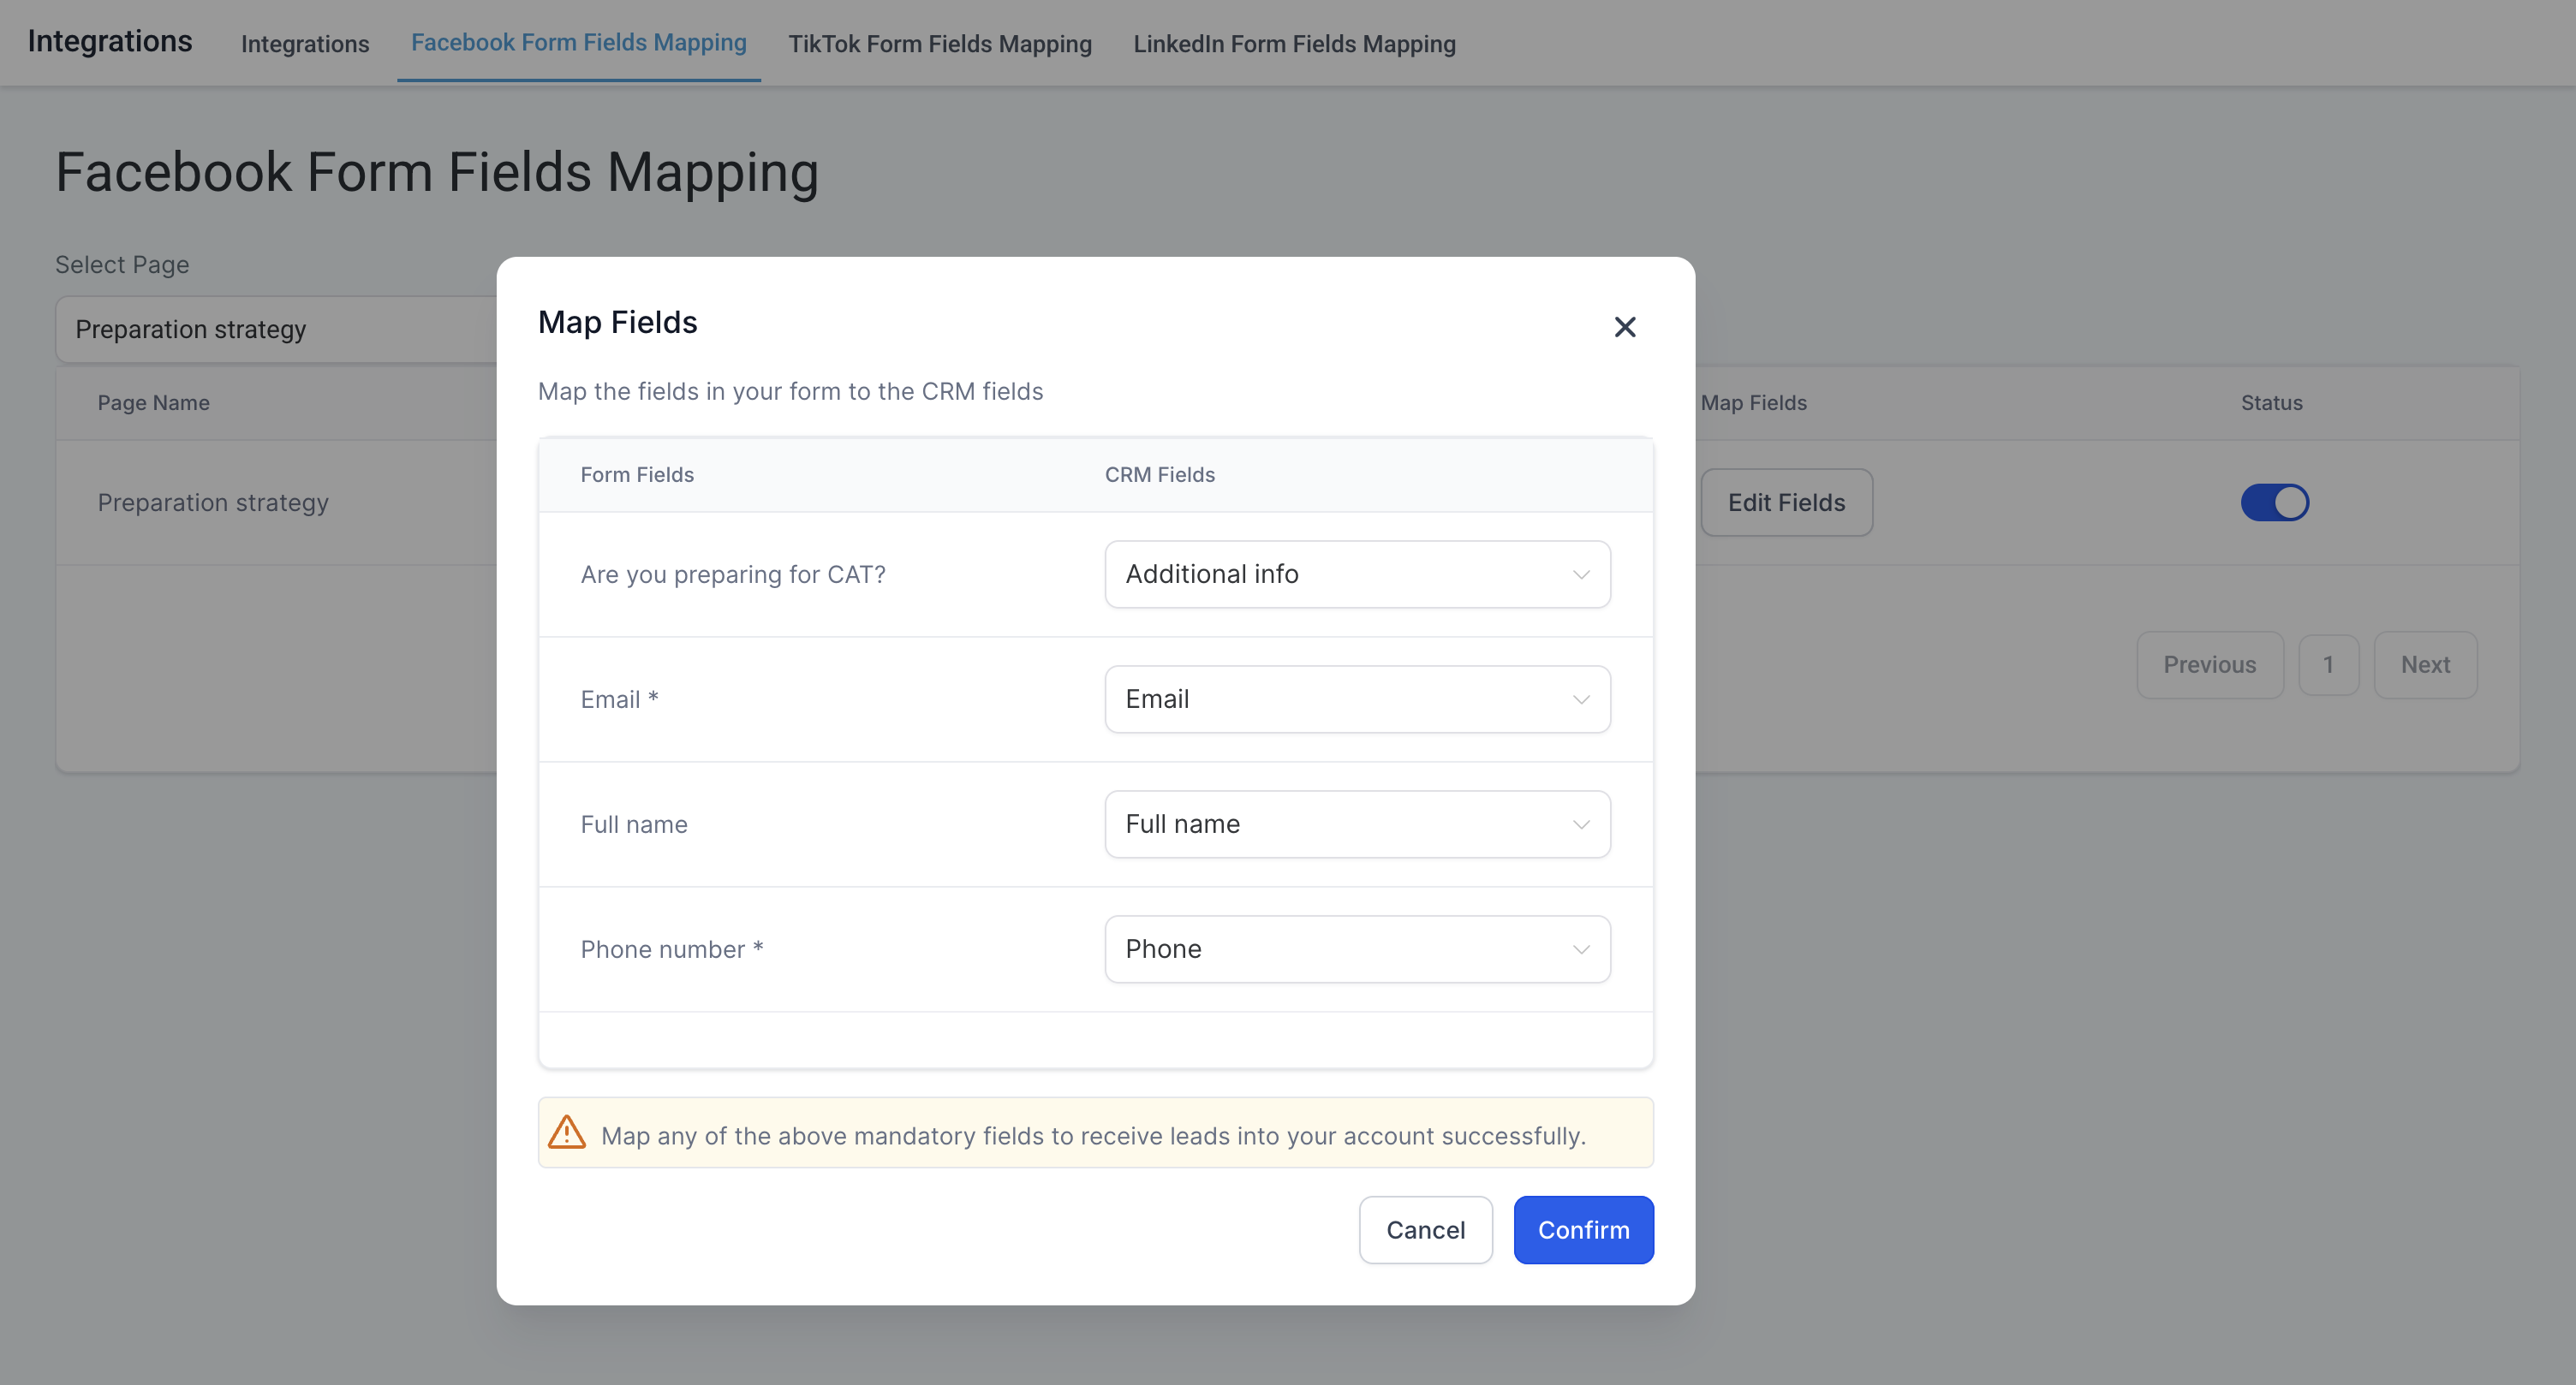Go to the Previous page
Image resolution: width=2576 pixels, height=1385 pixels.
pyautogui.click(x=2209, y=664)
